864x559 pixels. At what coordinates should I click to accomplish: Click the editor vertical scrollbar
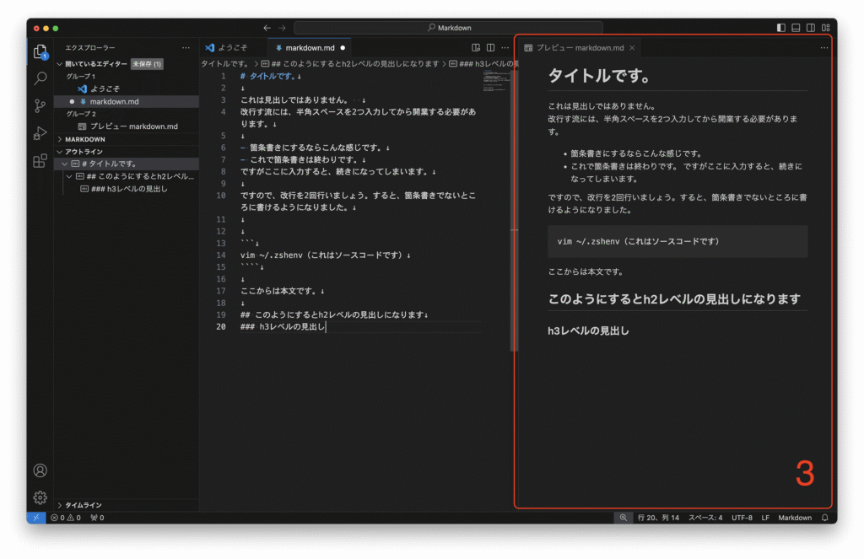point(514,211)
